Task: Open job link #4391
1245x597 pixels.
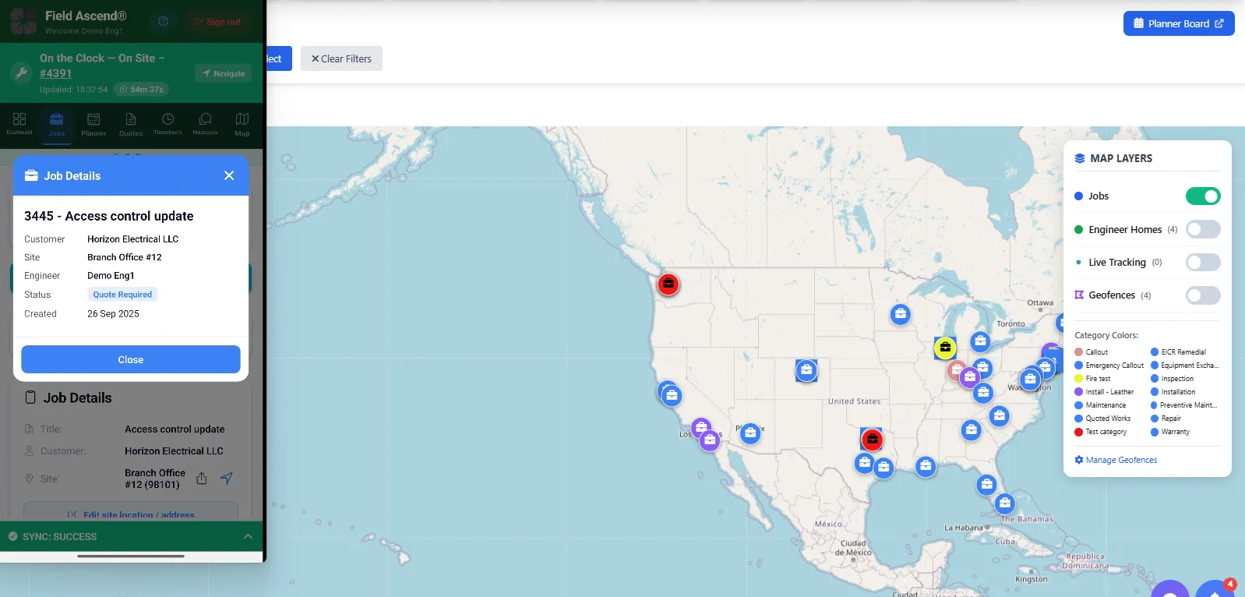Action: coord(56,73)
